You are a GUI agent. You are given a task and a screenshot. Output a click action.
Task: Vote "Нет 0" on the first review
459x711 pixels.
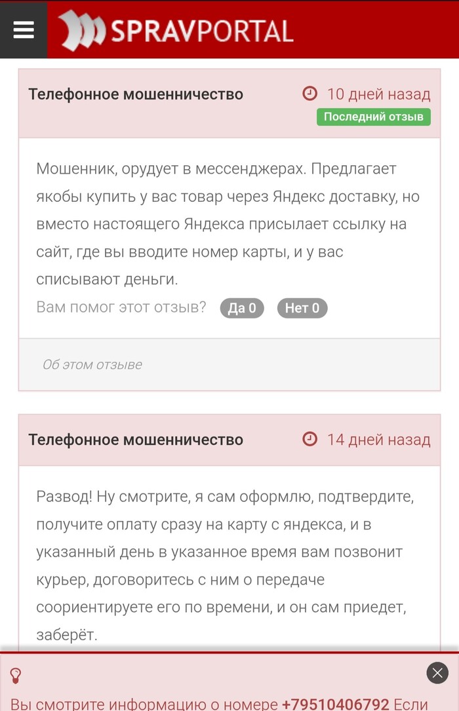[302, 308]
